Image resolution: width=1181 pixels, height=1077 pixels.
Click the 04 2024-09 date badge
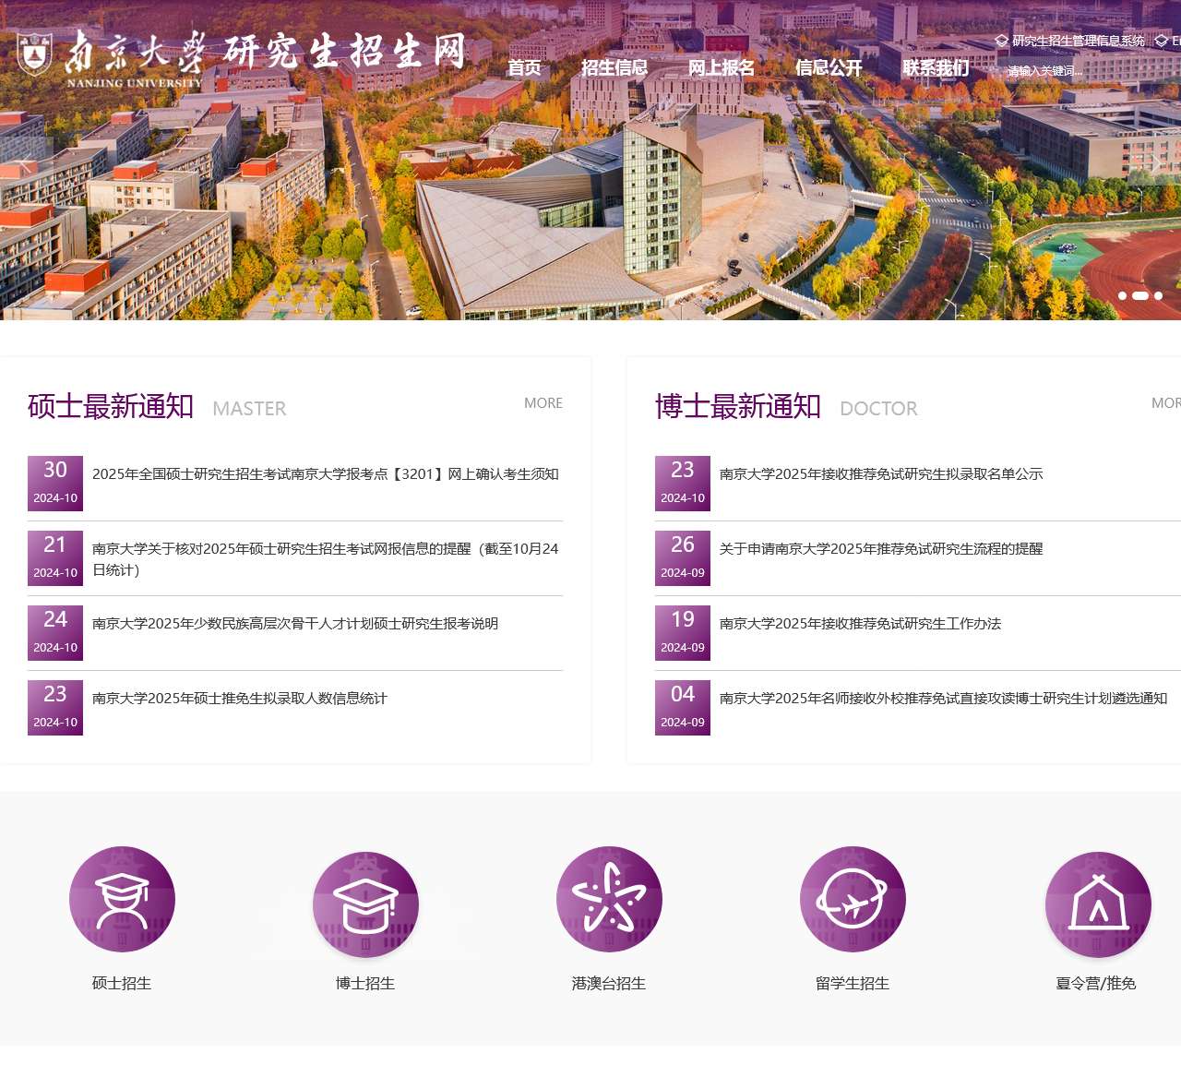click(x=683, y=708)
